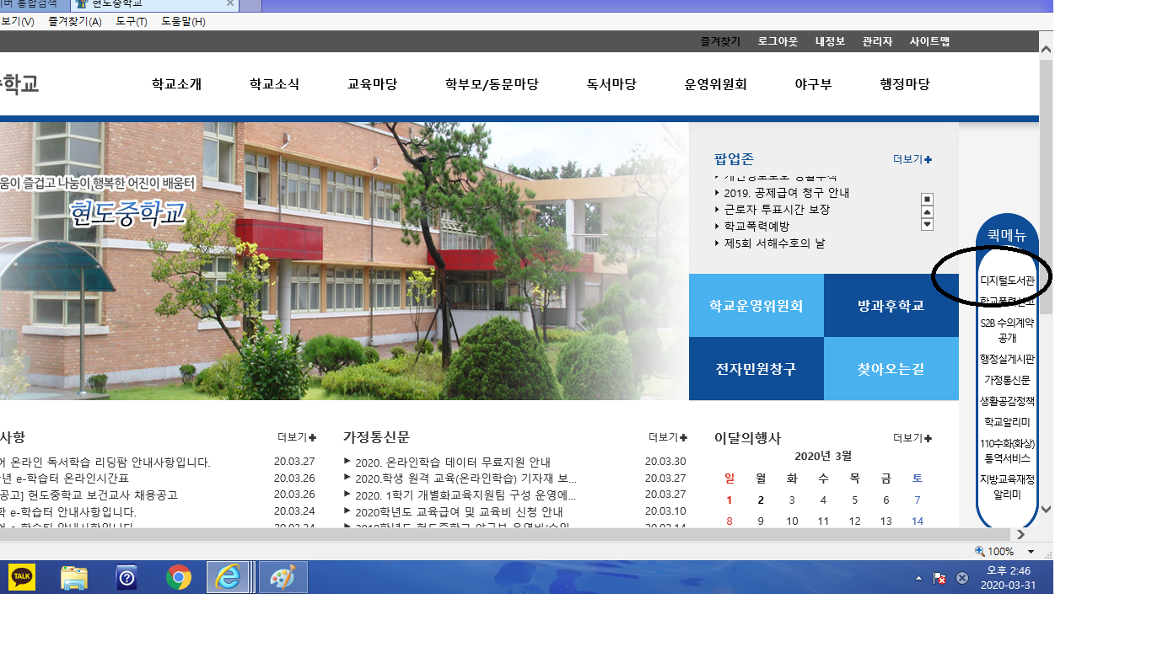Click 더보기+ next to 이달의행사
Image resolution: width=1152 pixels, height=647 pixels.
coord(912,438)
